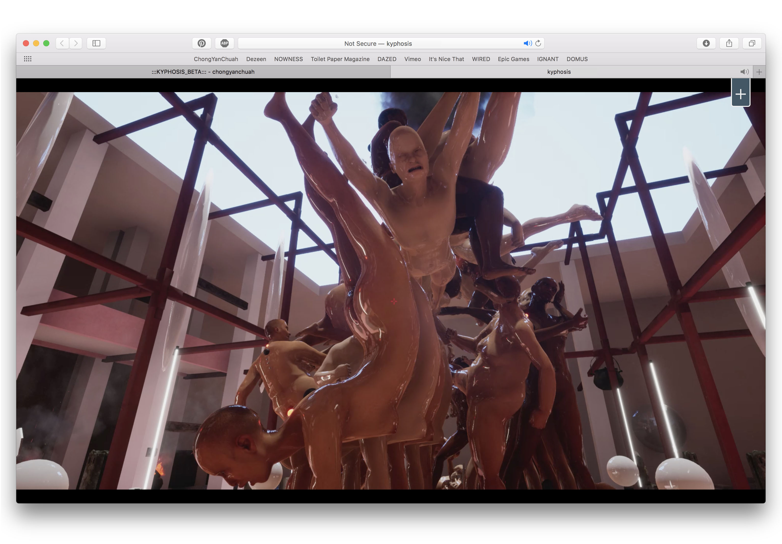Screen dimensions: 782x544
Task: Click the Pinterest extension icon
Action: [202, 43]
